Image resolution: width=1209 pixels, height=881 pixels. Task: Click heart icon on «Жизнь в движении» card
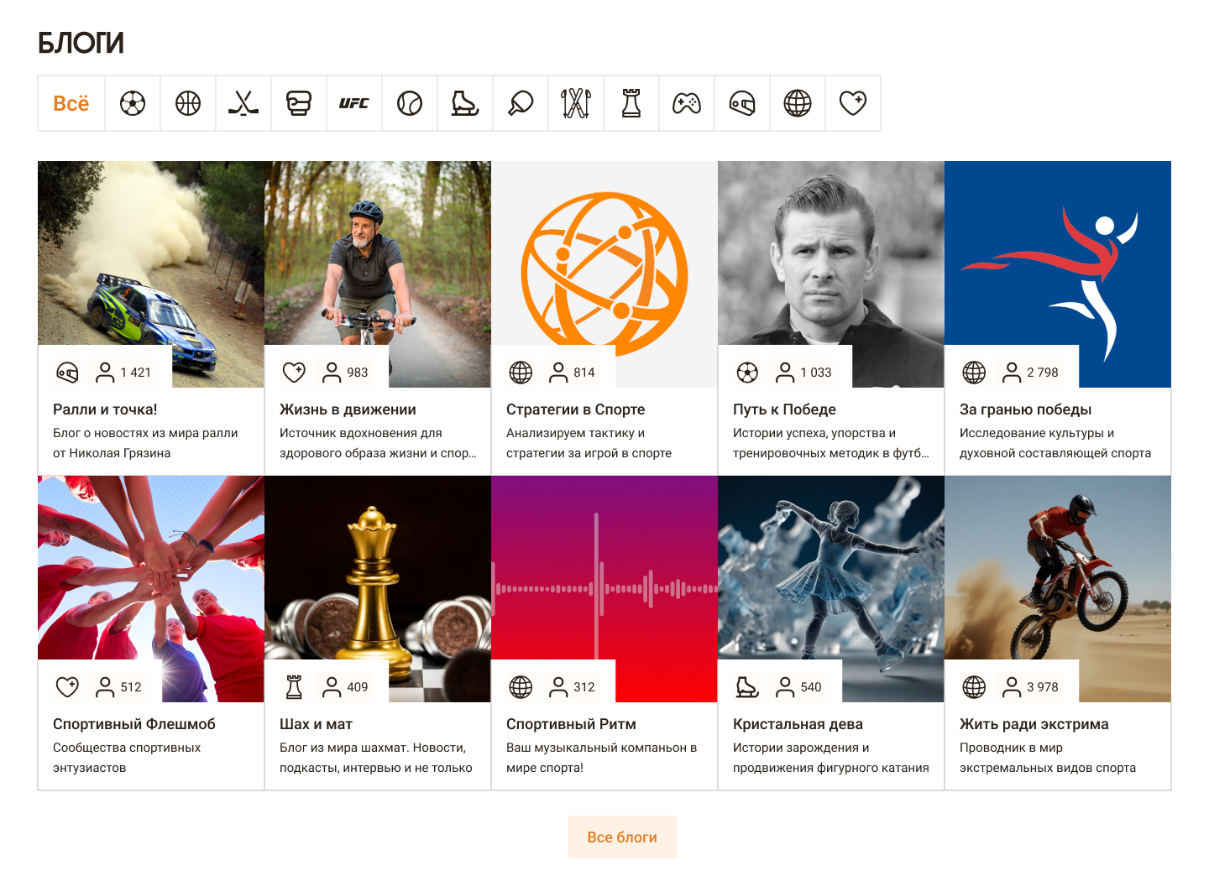point(294,373)
